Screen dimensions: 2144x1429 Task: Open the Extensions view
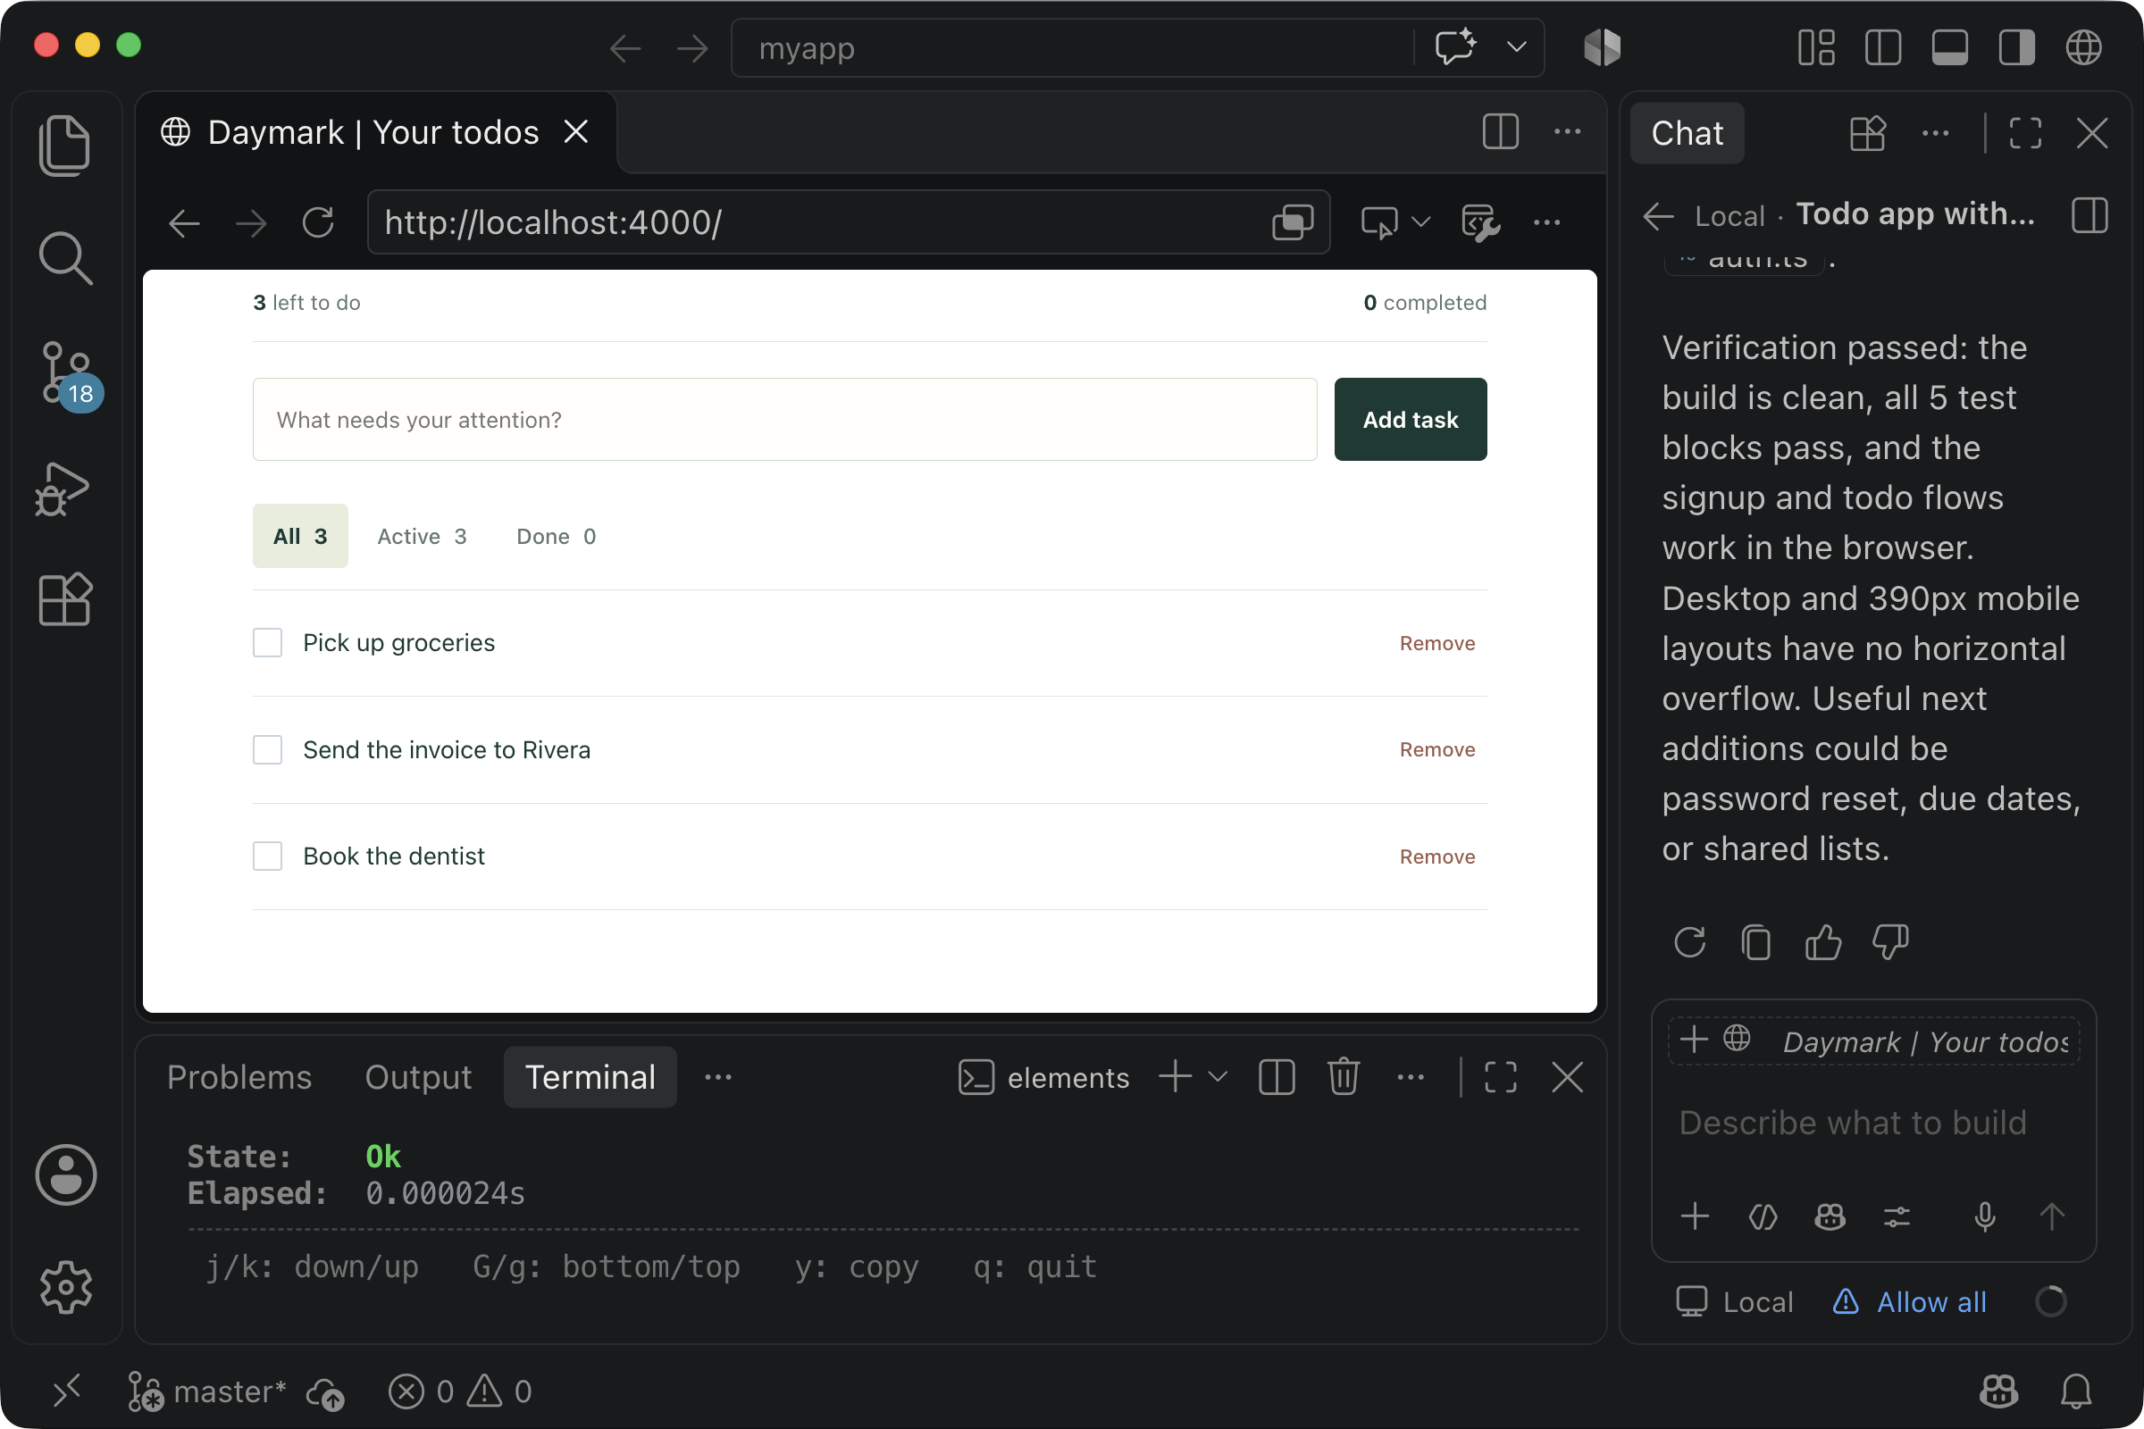(64, 599)
